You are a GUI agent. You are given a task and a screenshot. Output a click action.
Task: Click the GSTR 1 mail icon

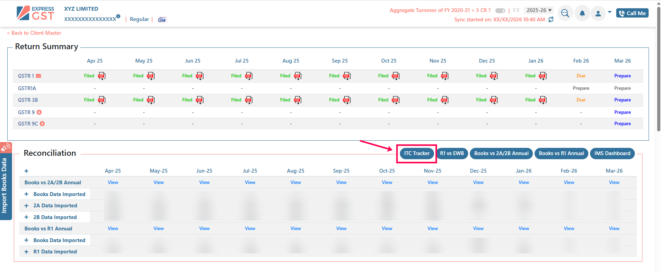click(39, 76)
